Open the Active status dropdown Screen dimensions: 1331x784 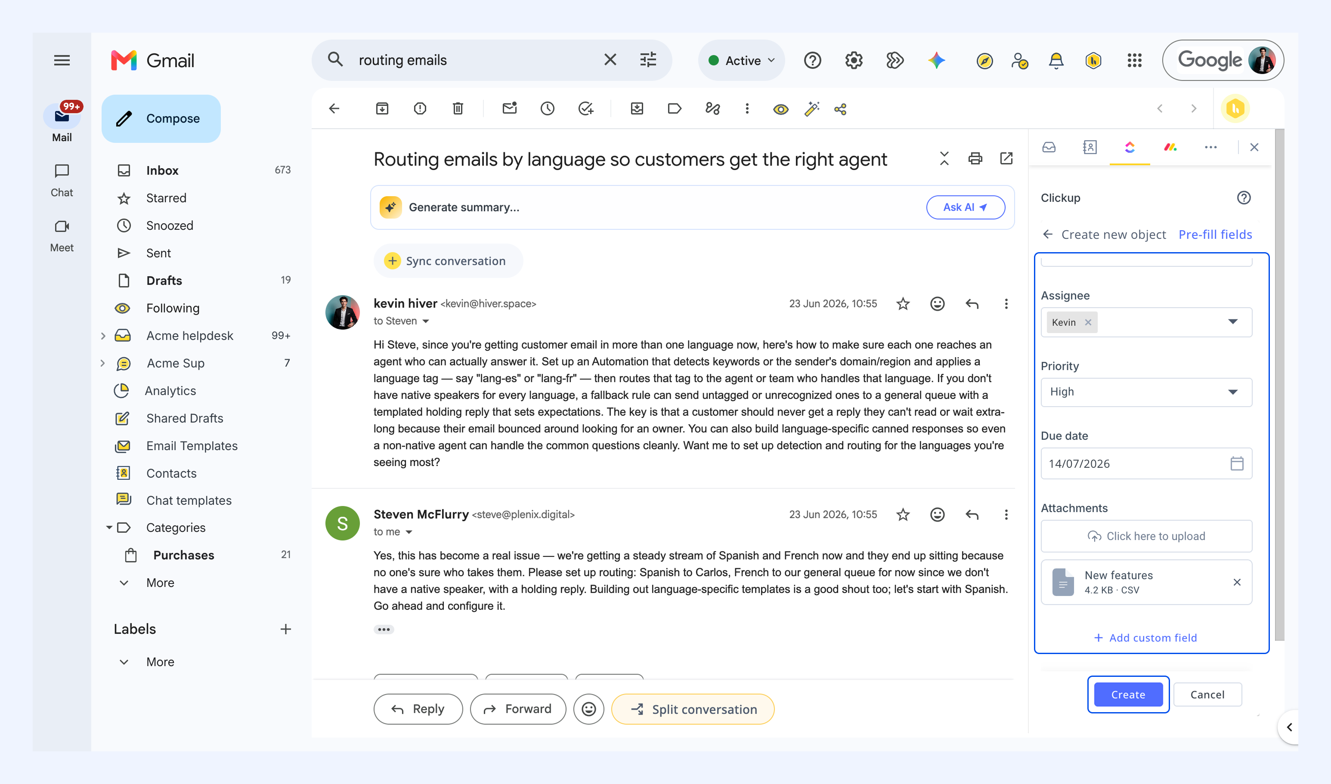tap(742, 61)
